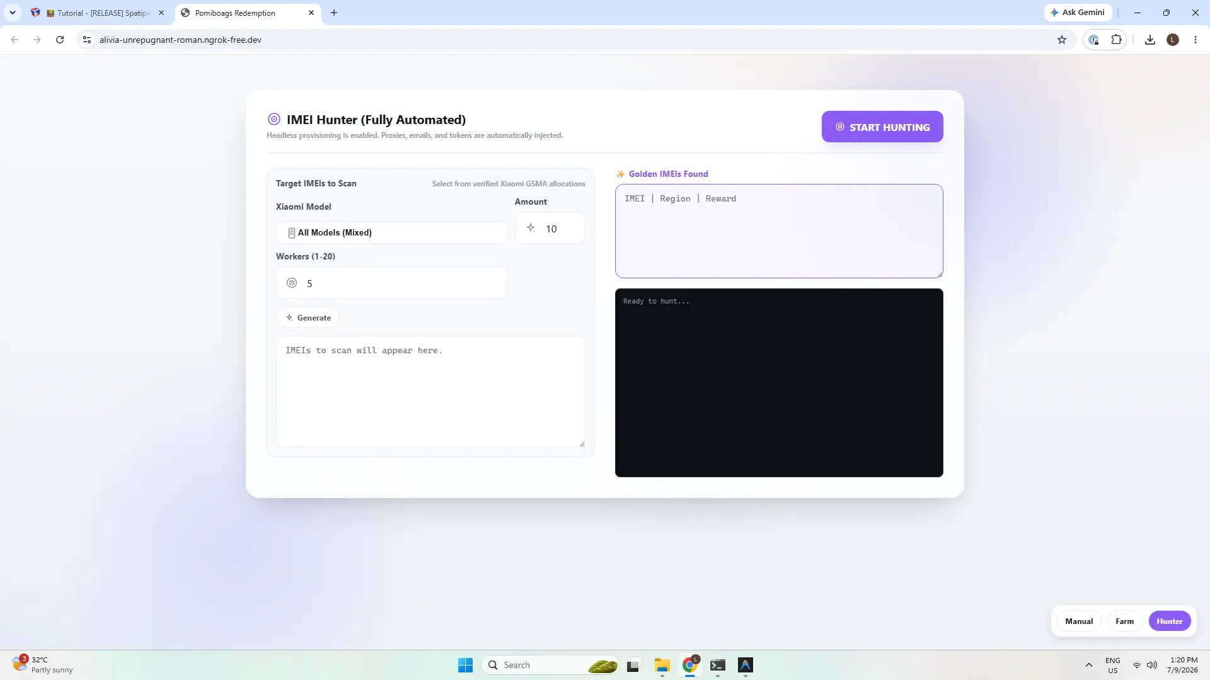Focus the Workers count field
The image size is (1210, 680).
coord(392,283)
